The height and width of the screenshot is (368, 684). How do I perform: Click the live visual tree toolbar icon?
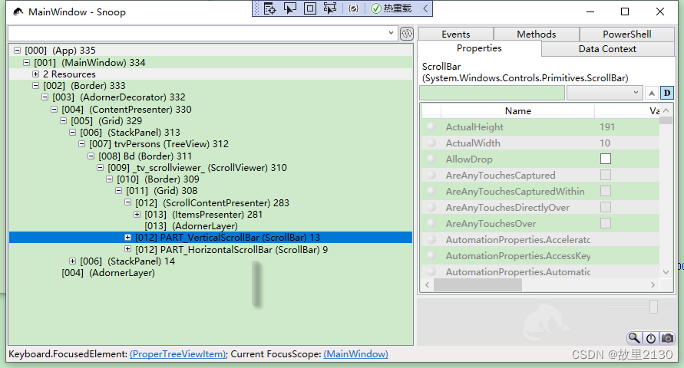click(x=270, y=8)
